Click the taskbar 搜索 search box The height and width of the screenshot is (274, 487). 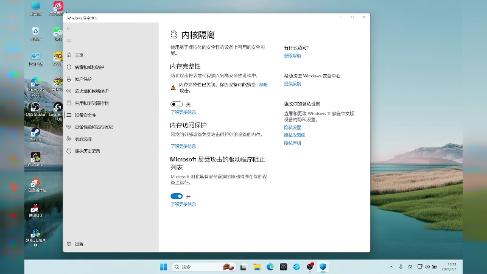(204, 267)
